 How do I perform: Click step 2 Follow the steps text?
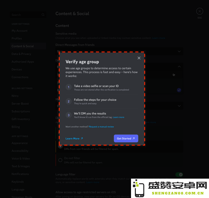pyautogui.click(x=95, y=100)
